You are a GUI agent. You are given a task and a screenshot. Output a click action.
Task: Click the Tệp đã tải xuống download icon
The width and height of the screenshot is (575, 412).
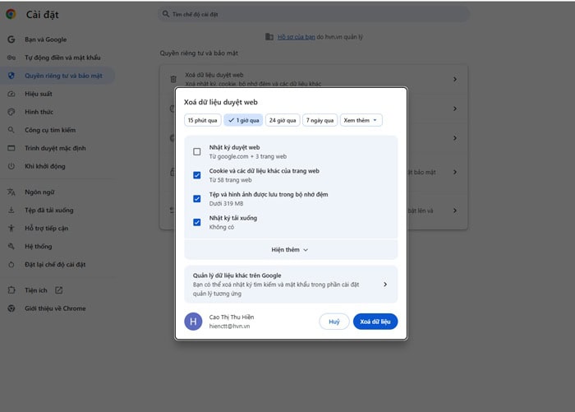(x=11, y=210)
